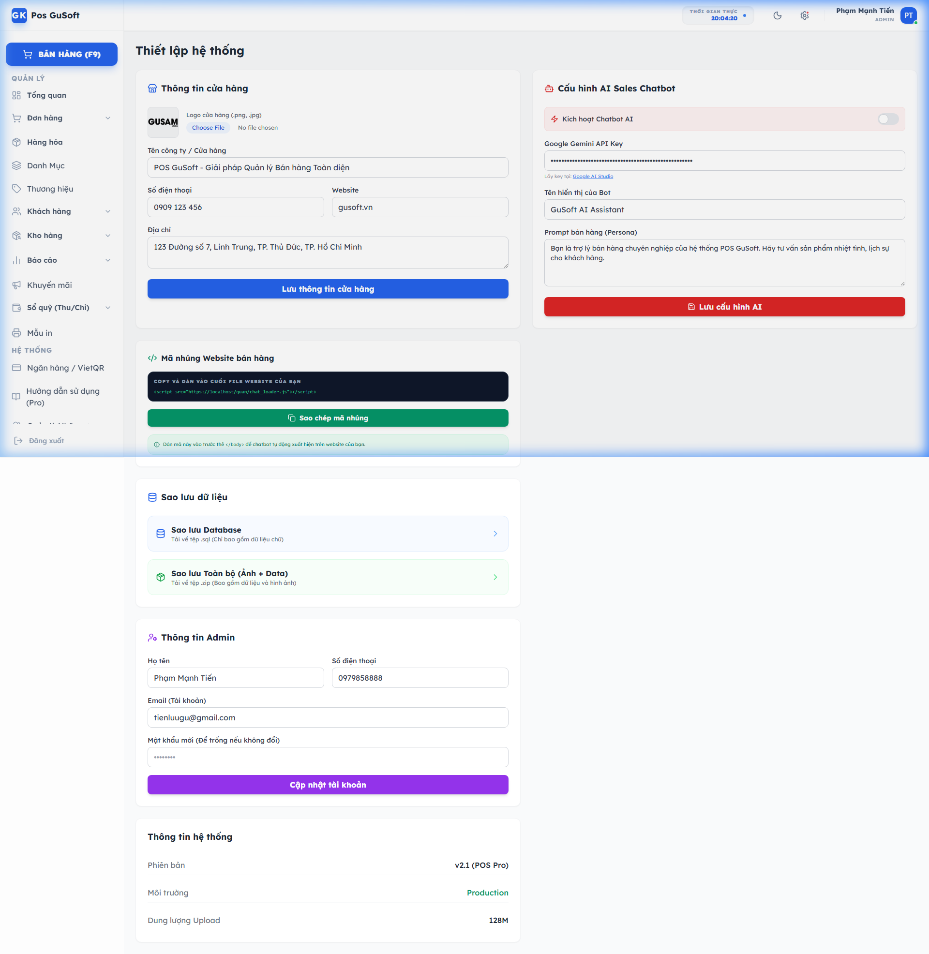929x954 pixels.
Task: Open the Hàng hóa section
Action: [x=45, y=142]
